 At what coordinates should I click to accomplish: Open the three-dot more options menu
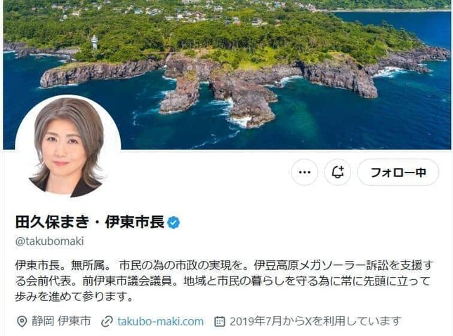tap(305, 173)
